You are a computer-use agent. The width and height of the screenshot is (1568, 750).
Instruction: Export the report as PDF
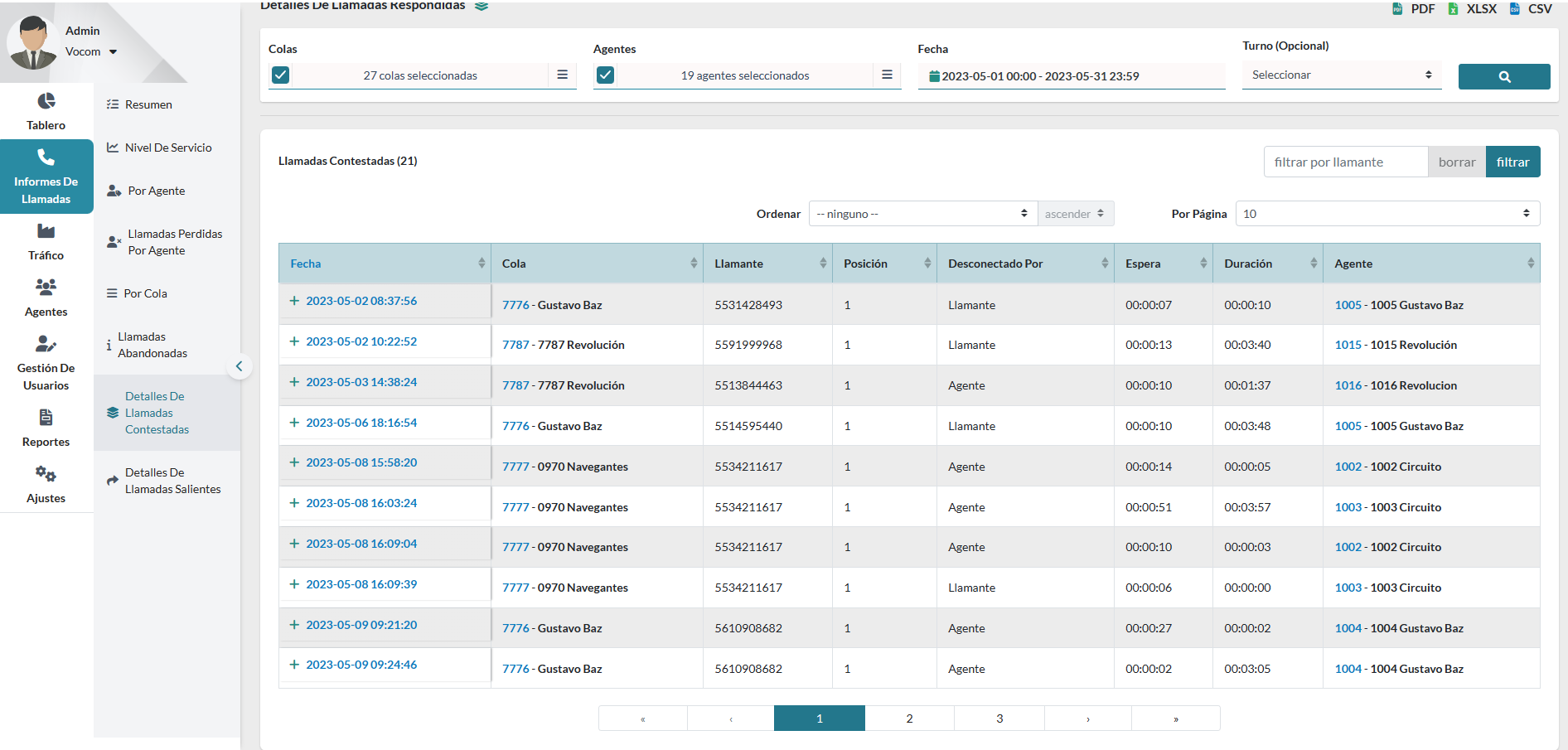click(x=1414, y=8)
